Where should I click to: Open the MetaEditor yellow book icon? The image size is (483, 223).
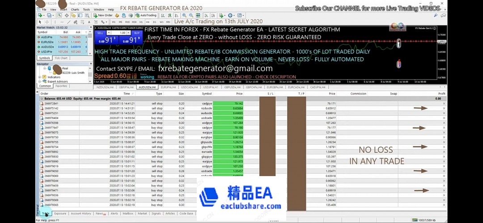117,15
